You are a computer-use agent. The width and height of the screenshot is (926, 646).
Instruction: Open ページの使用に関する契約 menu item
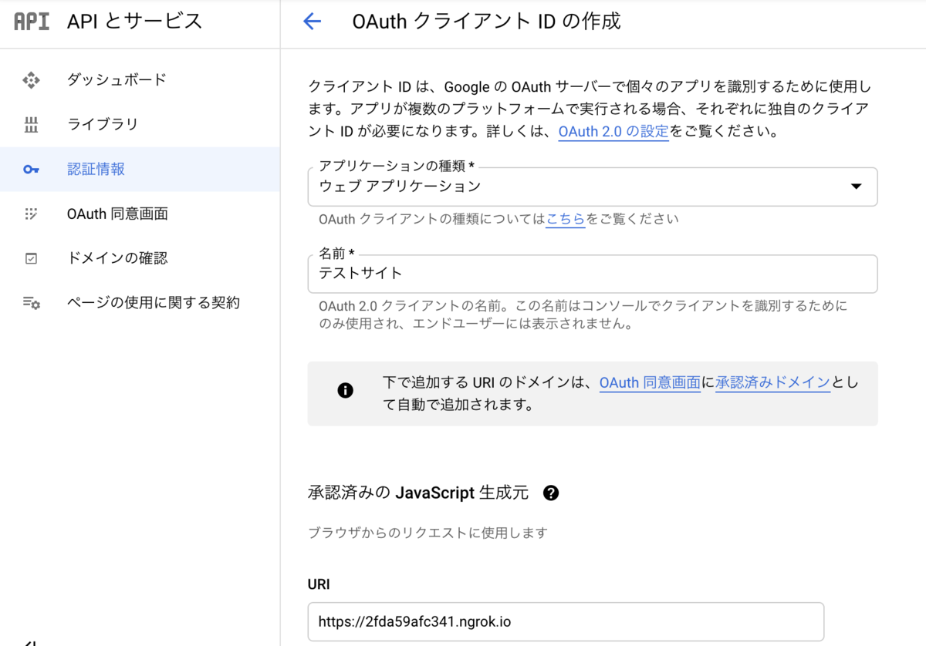(154, 303)
